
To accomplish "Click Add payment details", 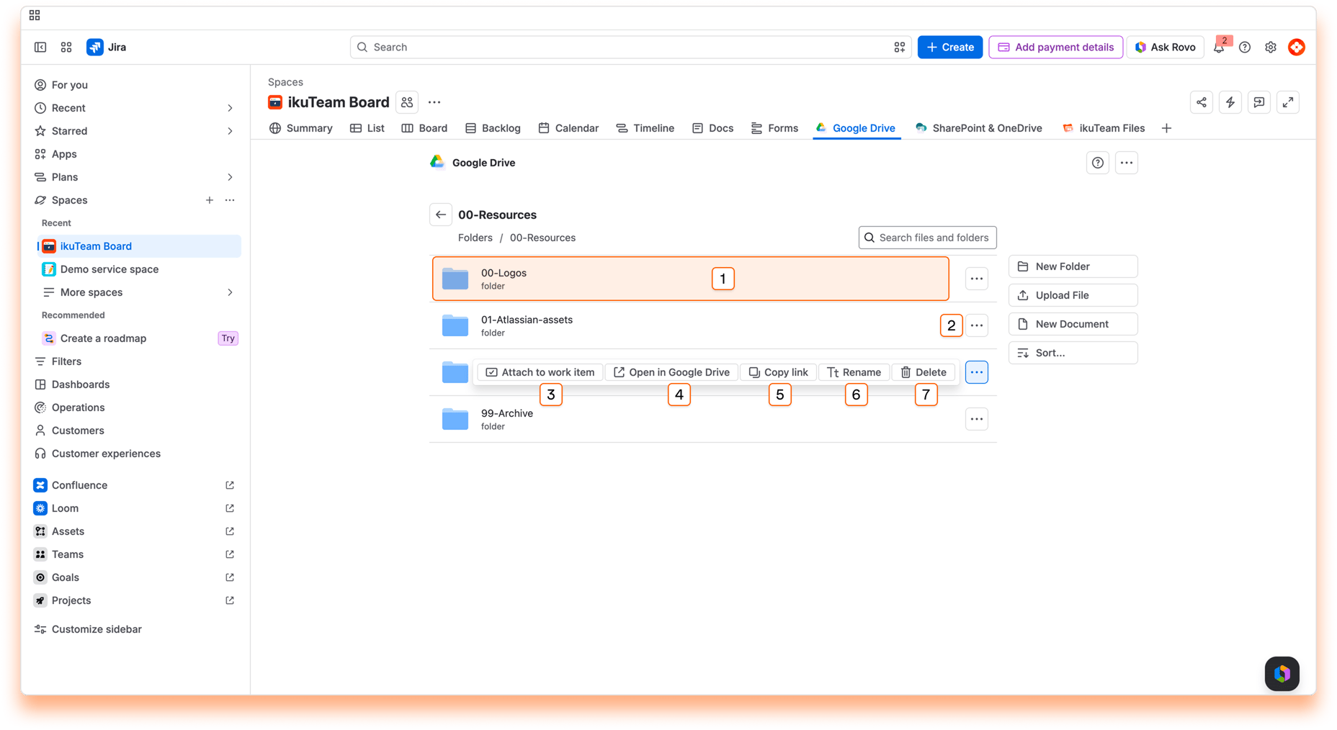I will click(x=1055, y=47).
